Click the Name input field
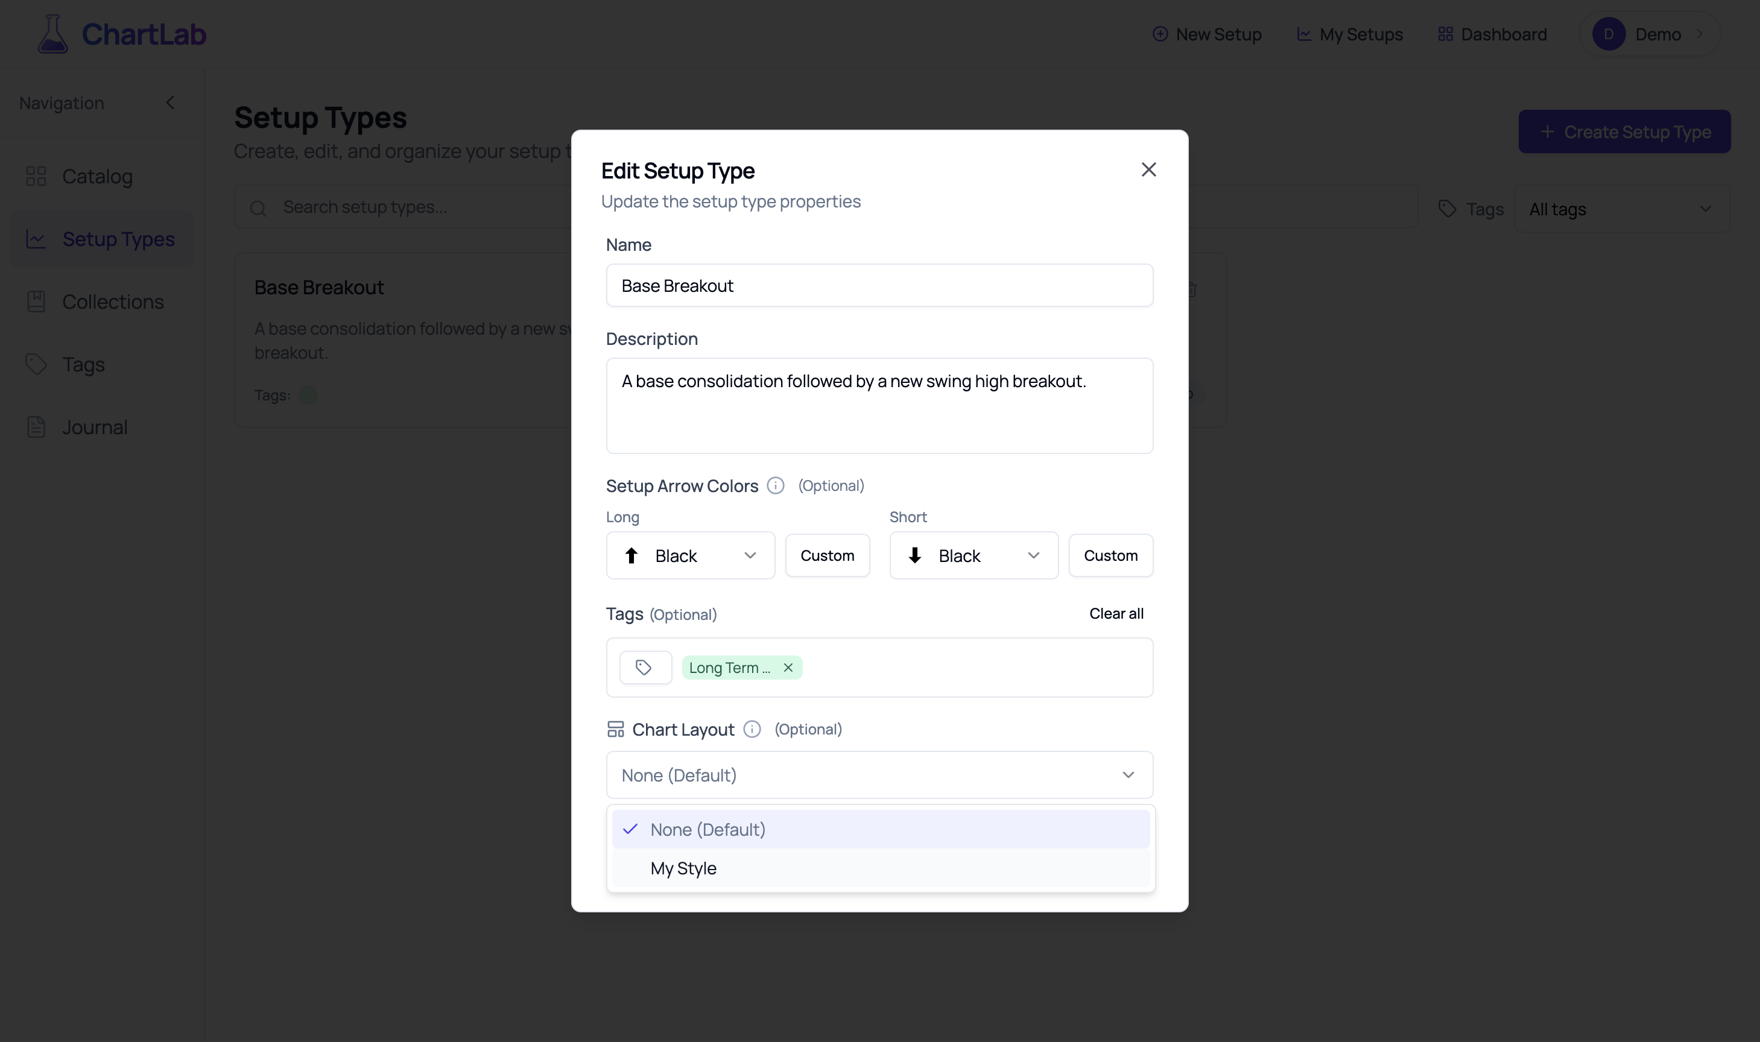 879,285
